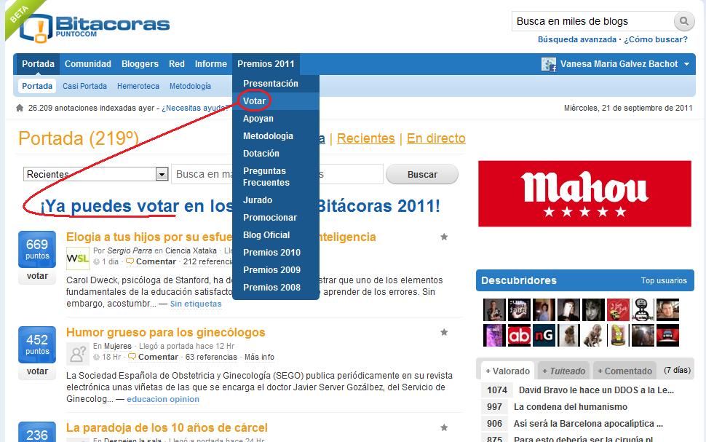This screenshot has width=706, height=442.
Task: Vote on the 452 puntos post
Action: (x=37, y=371)
